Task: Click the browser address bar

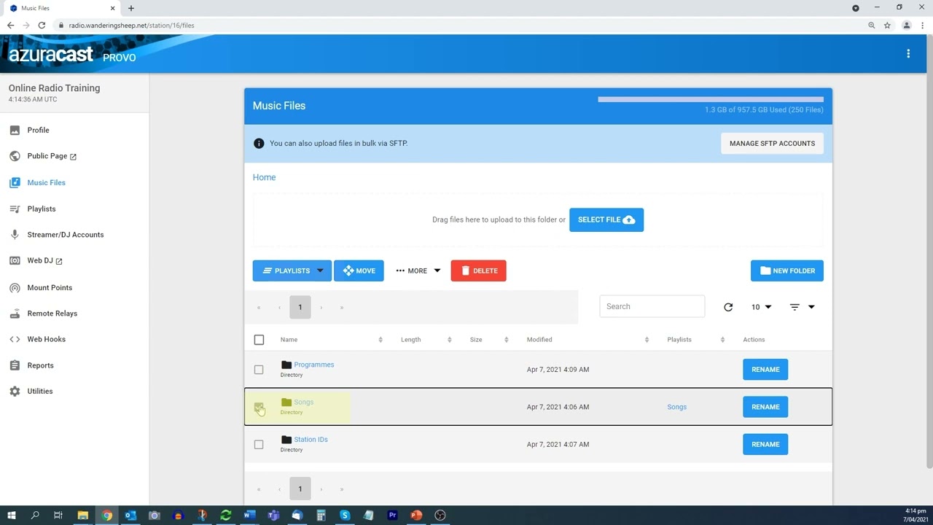Action: point(459,26)
